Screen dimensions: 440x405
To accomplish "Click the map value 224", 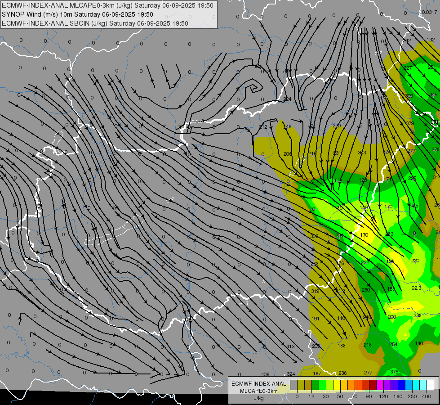I will (287, 99).
